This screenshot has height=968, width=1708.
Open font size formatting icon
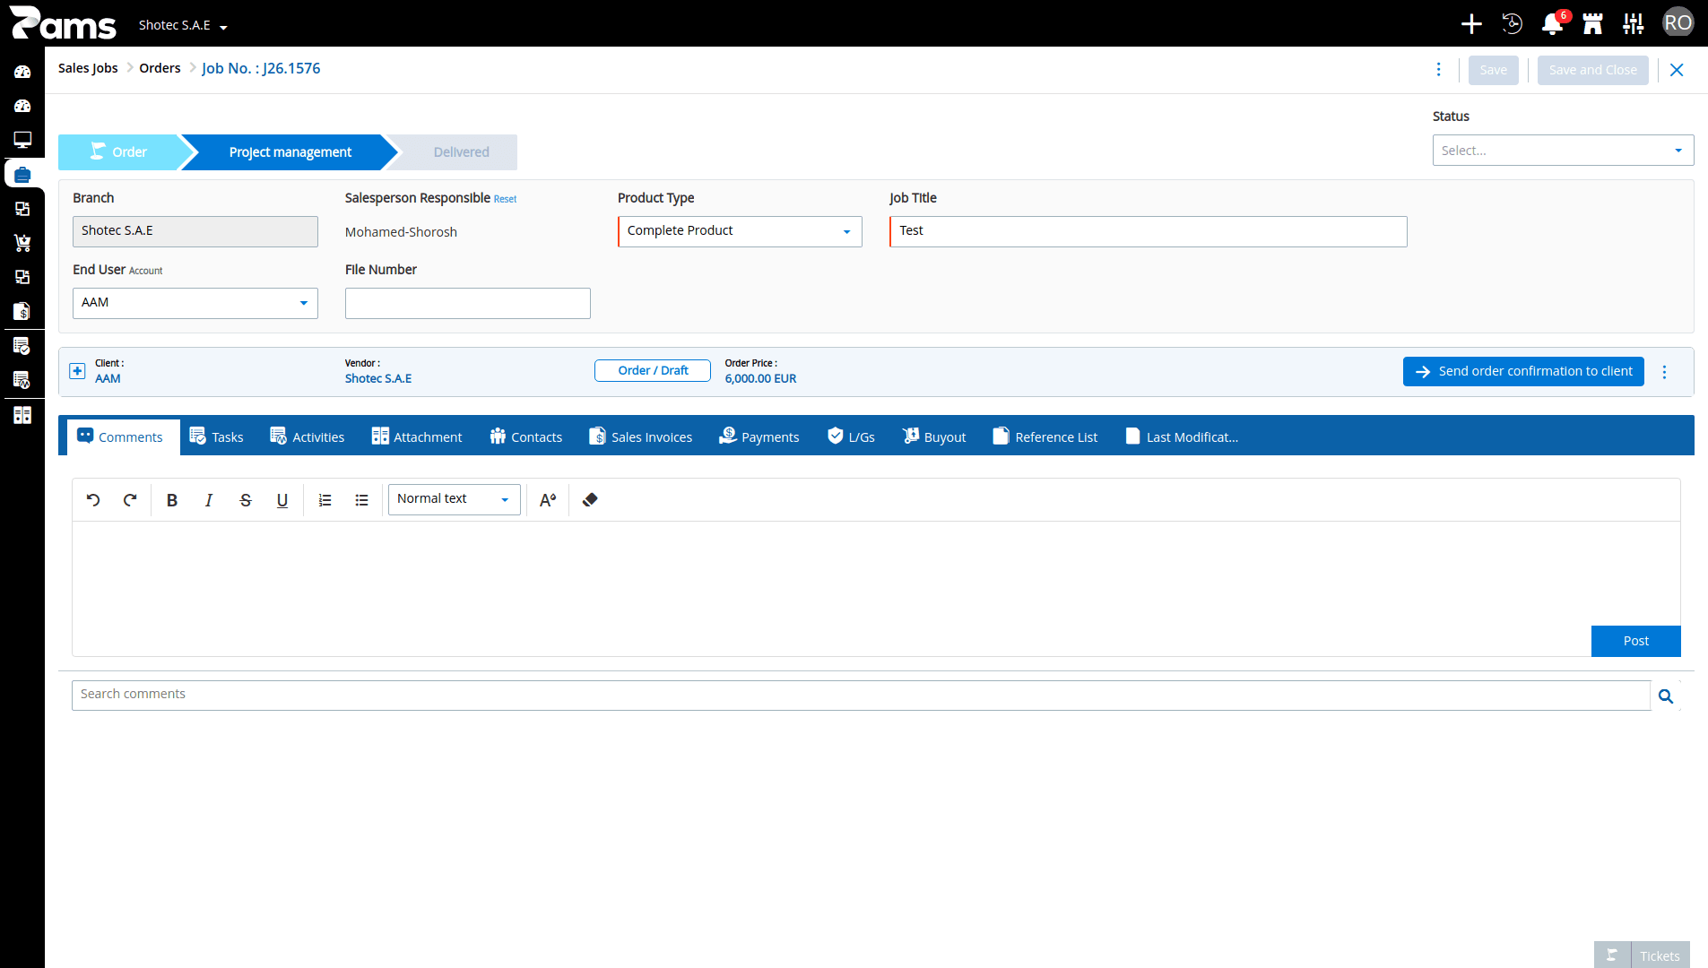coord(548,500)
